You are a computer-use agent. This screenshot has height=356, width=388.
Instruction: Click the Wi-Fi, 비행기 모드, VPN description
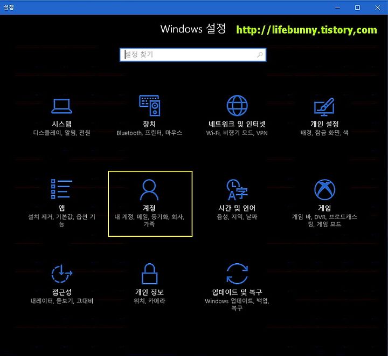point(237,133)
